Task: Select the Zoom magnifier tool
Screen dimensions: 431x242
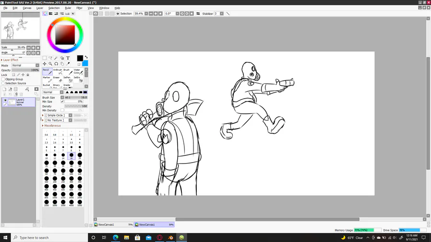Action: click(50, 64)
